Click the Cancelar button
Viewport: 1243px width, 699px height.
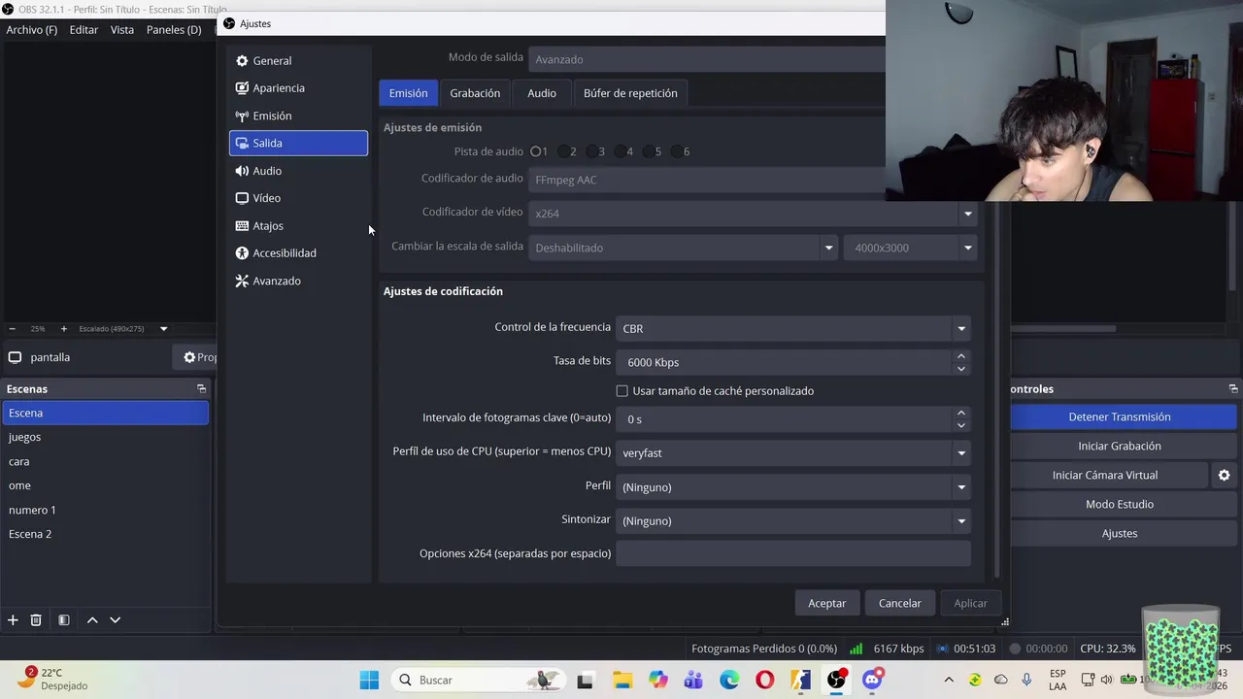click(x=900, y=603)
